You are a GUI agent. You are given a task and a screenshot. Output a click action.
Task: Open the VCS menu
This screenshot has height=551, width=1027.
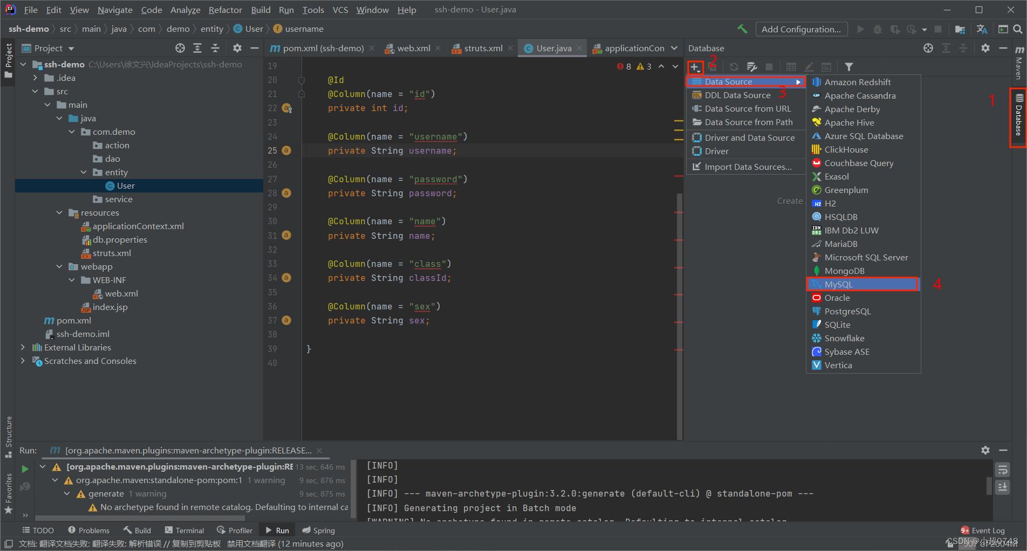340,10
